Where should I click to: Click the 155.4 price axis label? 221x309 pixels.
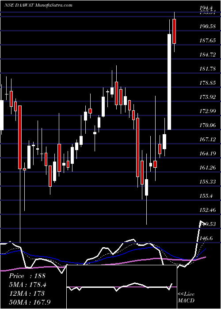[x=206, y=196]
